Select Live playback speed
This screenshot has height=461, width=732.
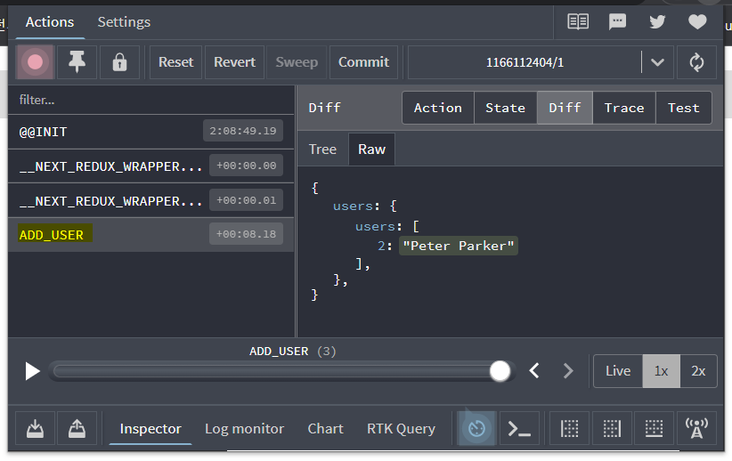(x=618, y=371)
